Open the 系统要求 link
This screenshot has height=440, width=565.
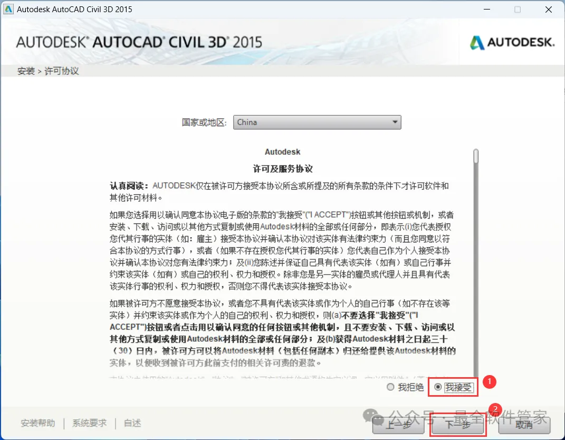pyautogui.click(x=89, y=423)
